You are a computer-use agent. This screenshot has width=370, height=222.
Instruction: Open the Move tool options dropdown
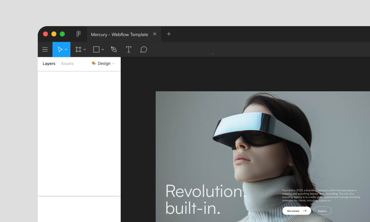[66, 50]
